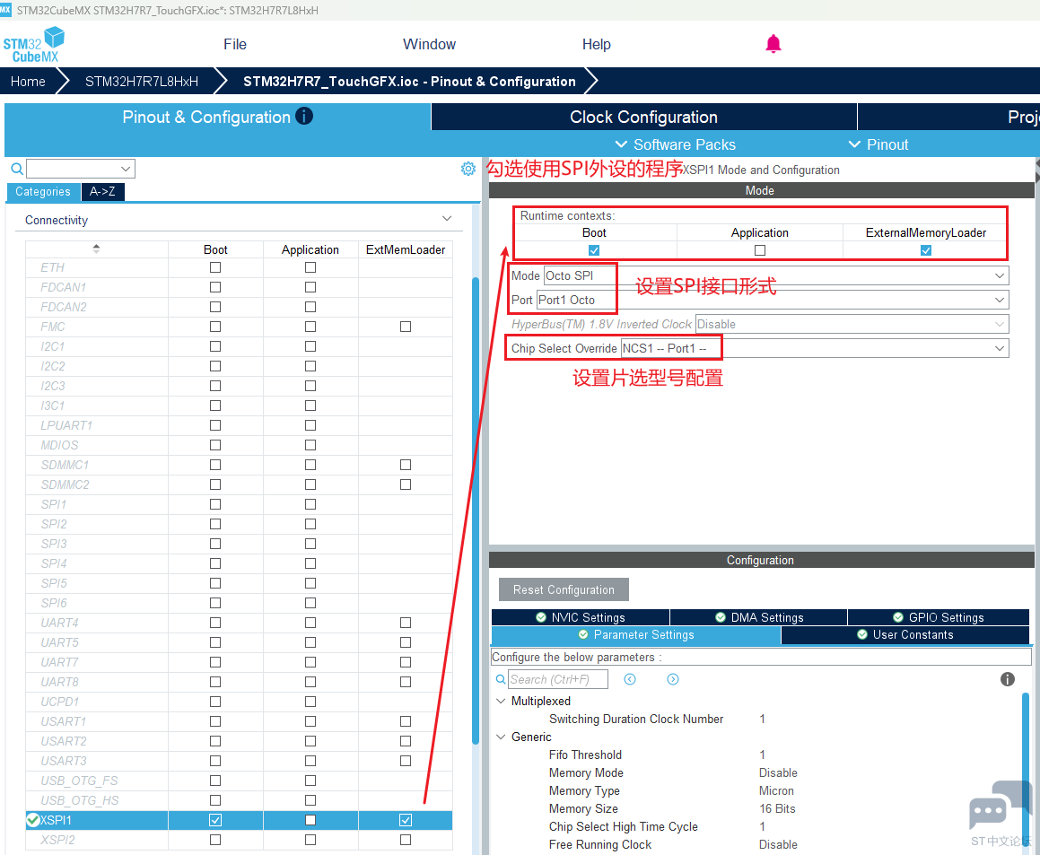Go to next search result arrow
This screenshot has height=855, width=1040.
[673, 679]
